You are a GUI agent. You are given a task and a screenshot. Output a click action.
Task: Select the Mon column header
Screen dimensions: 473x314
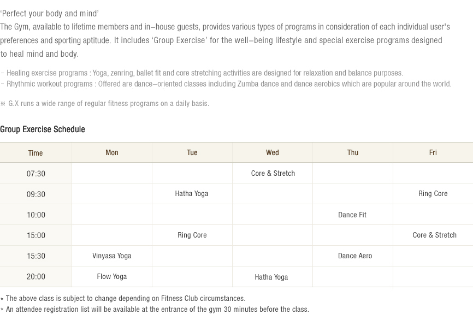coord(112,152)
